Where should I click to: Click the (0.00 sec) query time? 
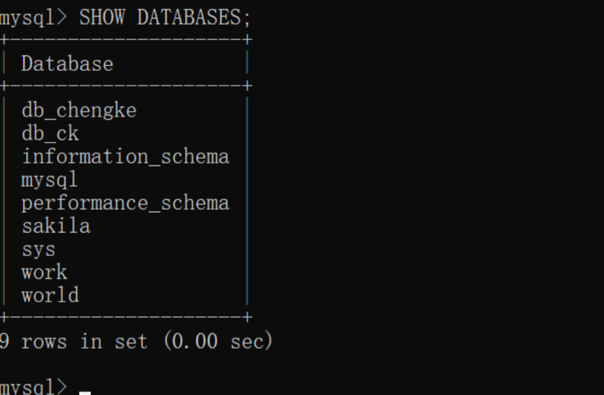click(x=218, y=341)
